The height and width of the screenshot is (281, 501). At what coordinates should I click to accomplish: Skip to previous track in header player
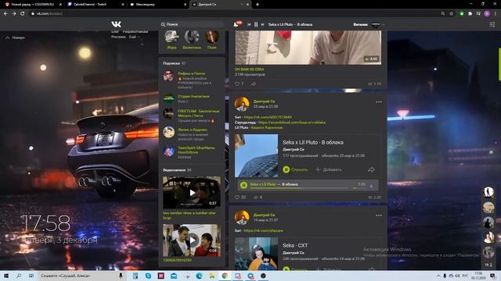249,24
